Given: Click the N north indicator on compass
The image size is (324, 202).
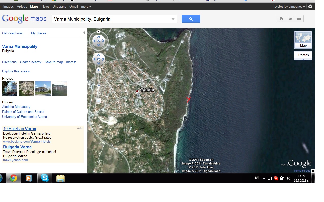Looking at the screenshot, I should click(99, 32).
